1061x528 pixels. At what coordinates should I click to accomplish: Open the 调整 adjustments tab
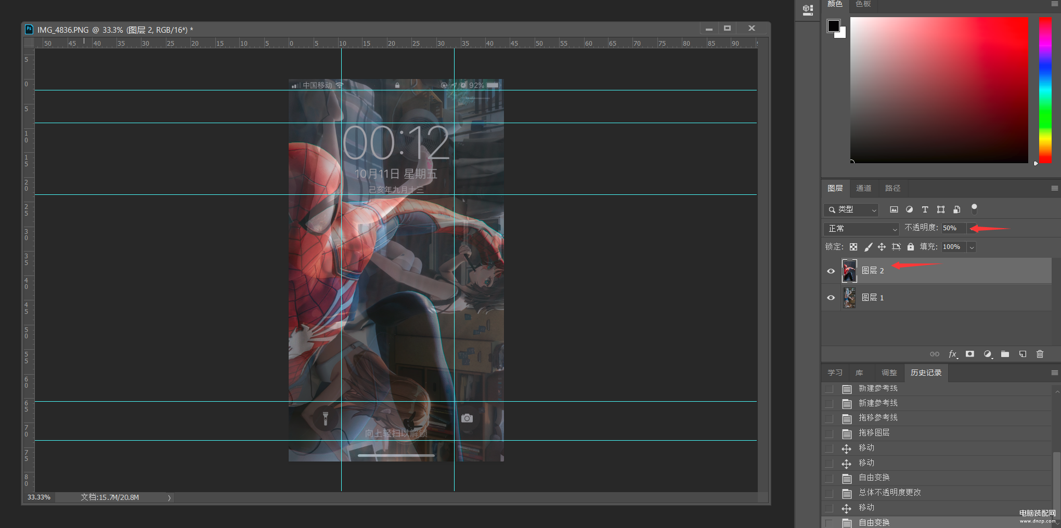pos(889,373)
